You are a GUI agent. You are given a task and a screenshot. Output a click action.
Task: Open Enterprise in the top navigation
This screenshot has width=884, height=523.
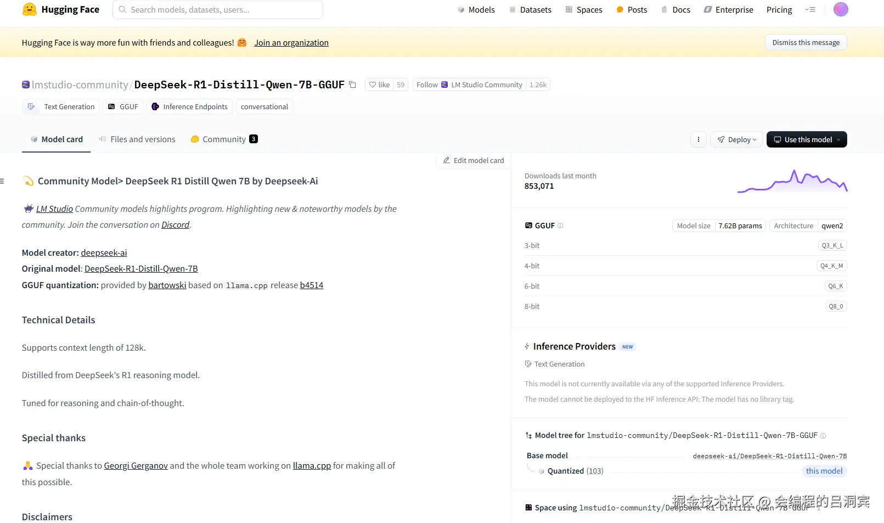[729, 9]
